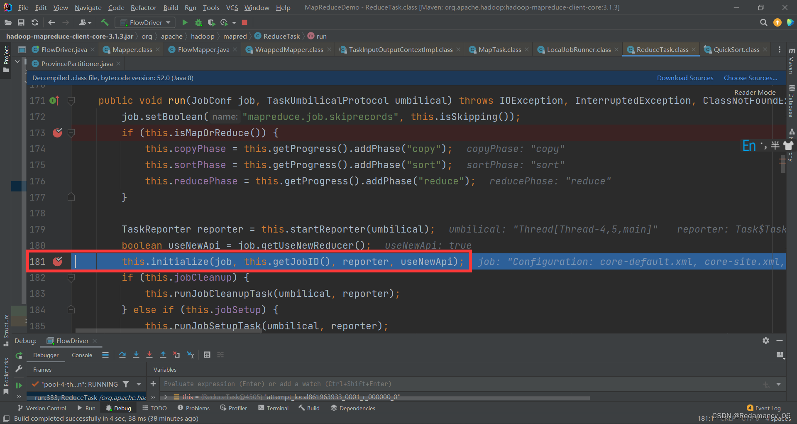Collapse the run method at line 171
The width and height of the screenshot is (797, 424).
click(71, 100)
